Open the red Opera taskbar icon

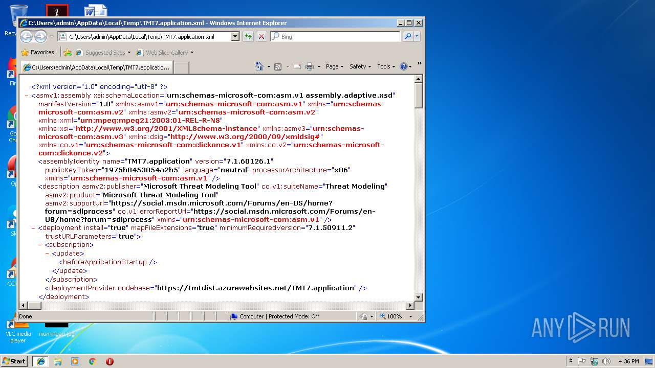tap(110, 361)
